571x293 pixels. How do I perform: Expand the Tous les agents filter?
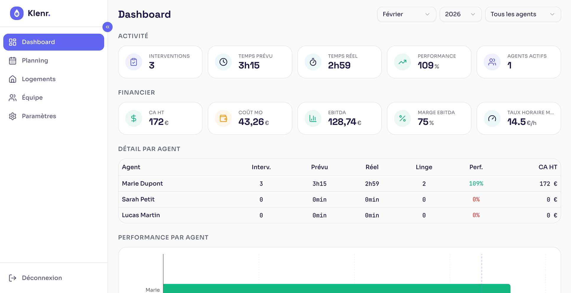coord(523,14)
